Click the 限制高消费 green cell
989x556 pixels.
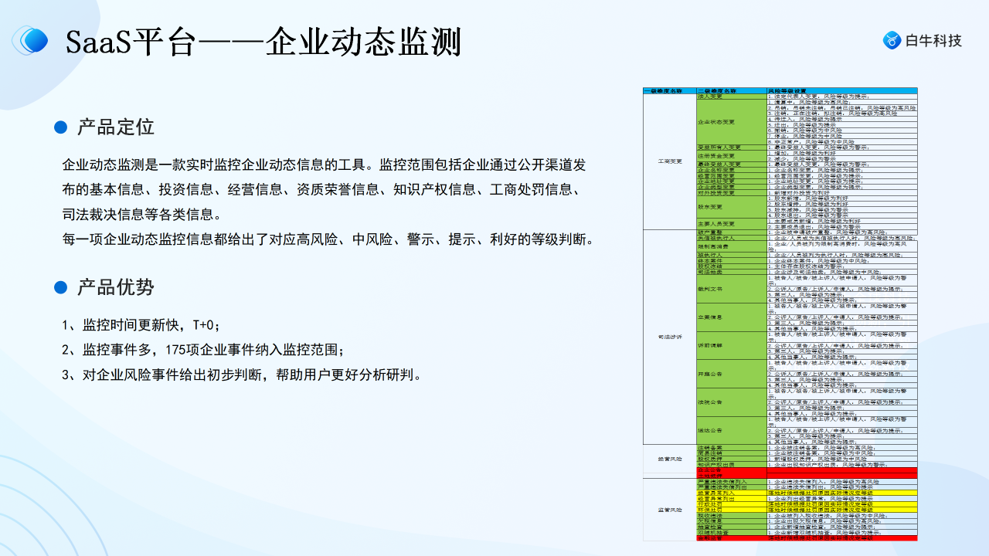click(731, 246)
